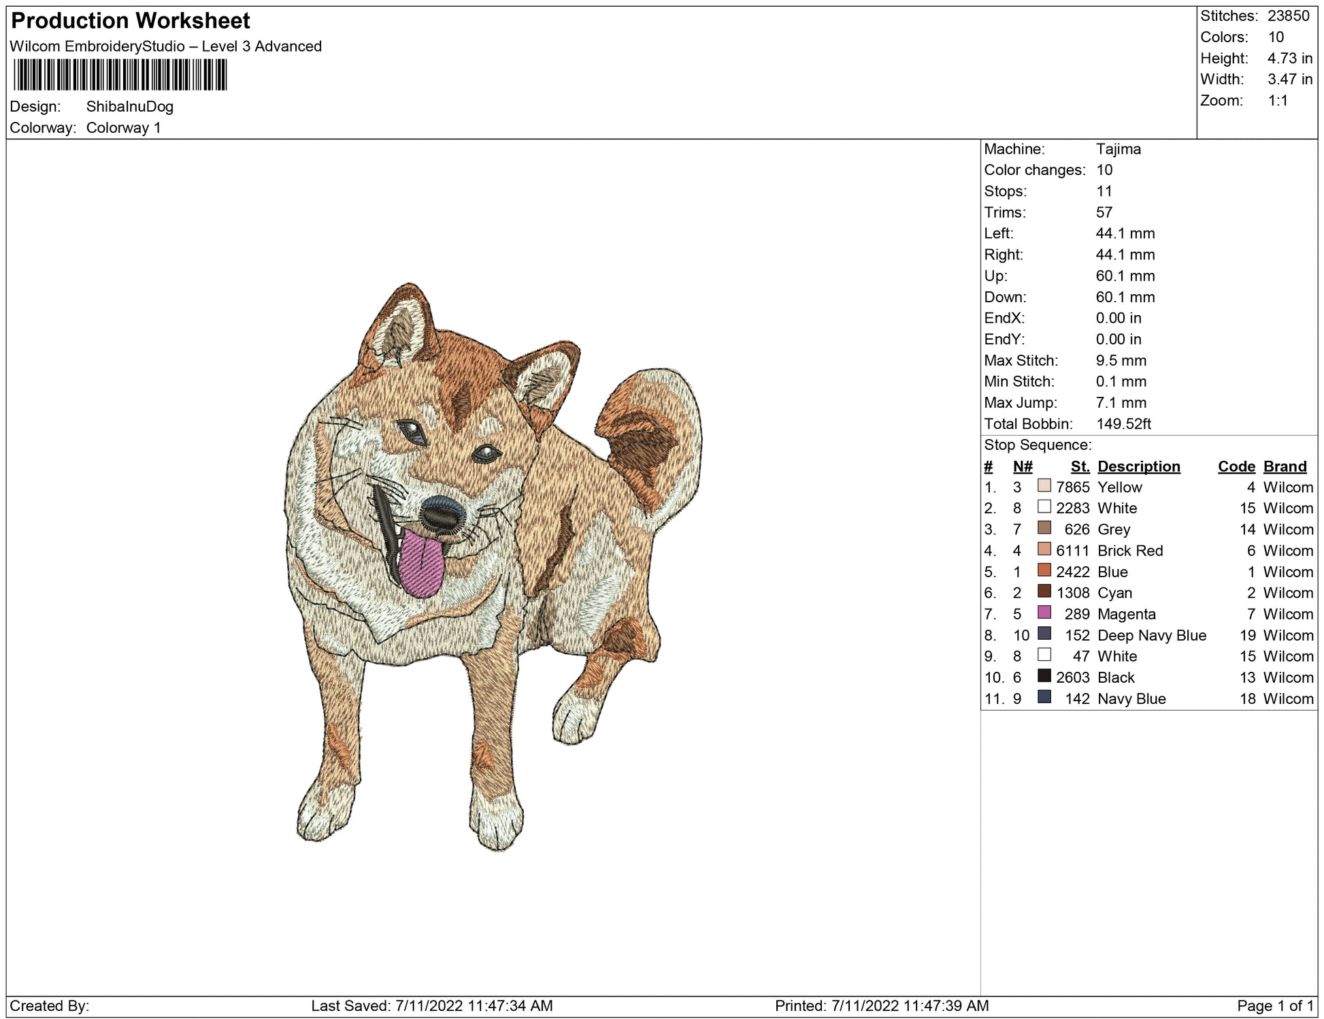
Task: Click the Code column header
Action: tap(1236, 466)
